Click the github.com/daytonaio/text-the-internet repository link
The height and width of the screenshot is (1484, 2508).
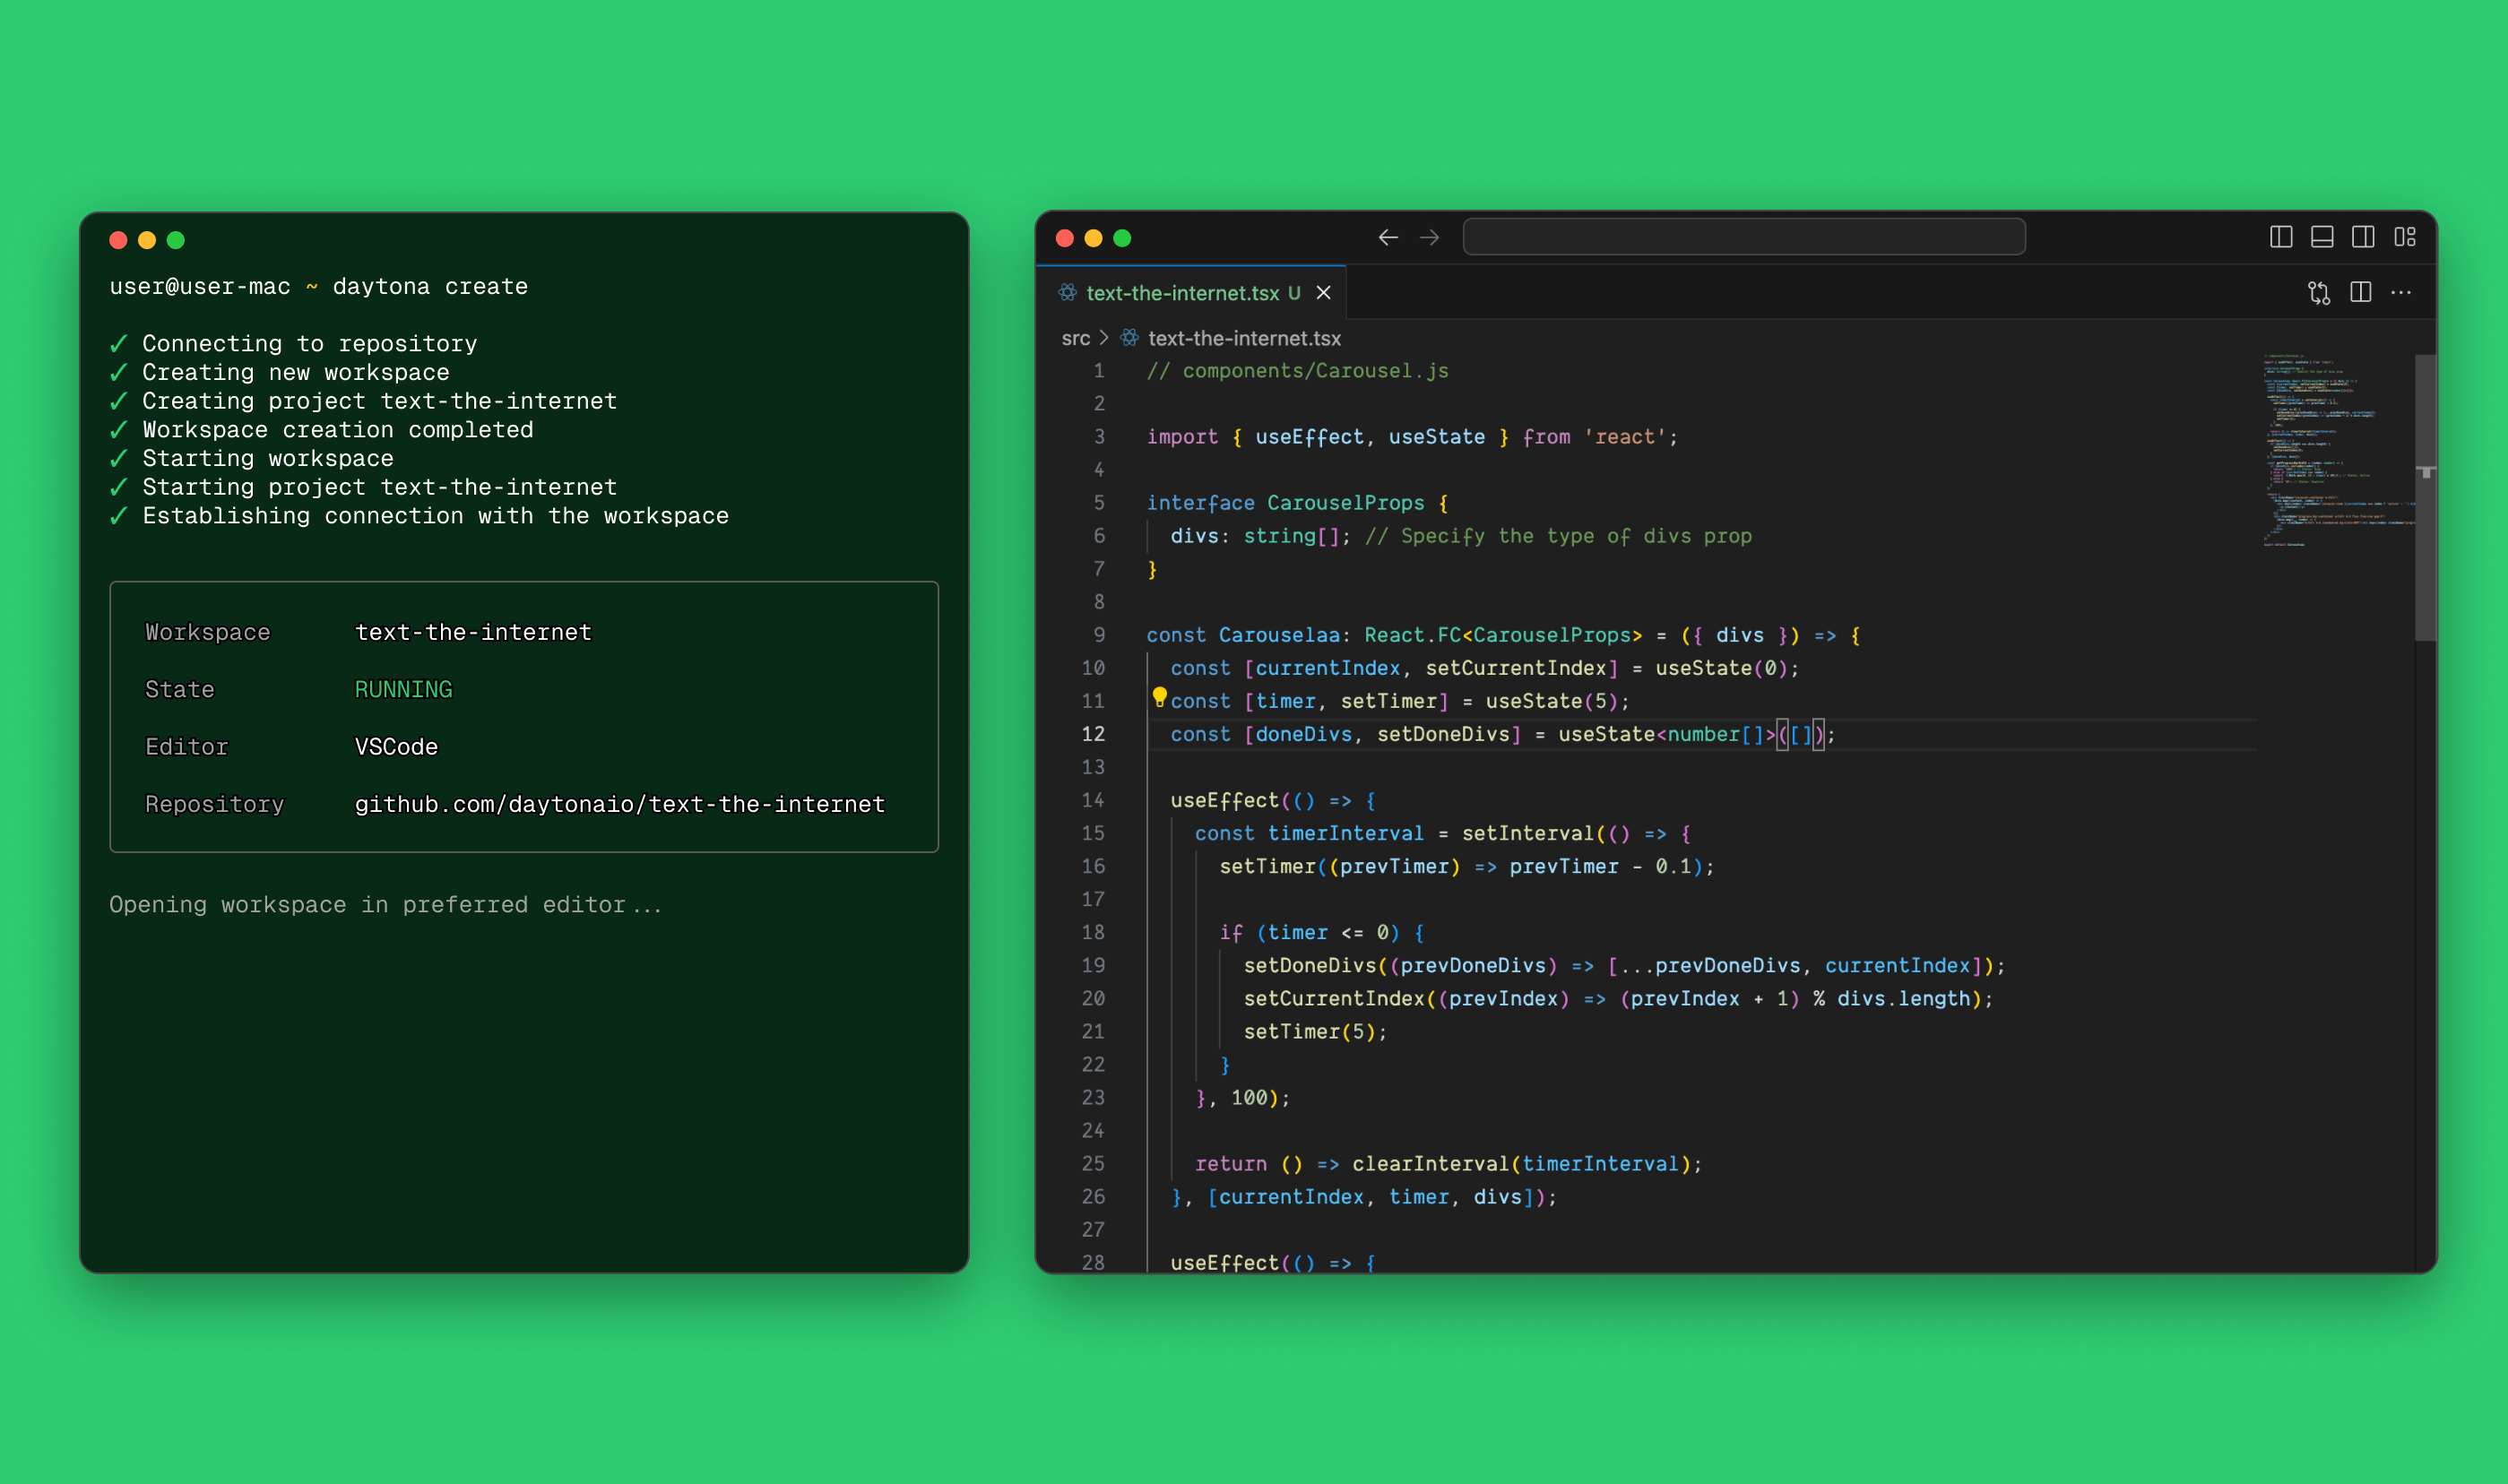[x=619, y=804]
